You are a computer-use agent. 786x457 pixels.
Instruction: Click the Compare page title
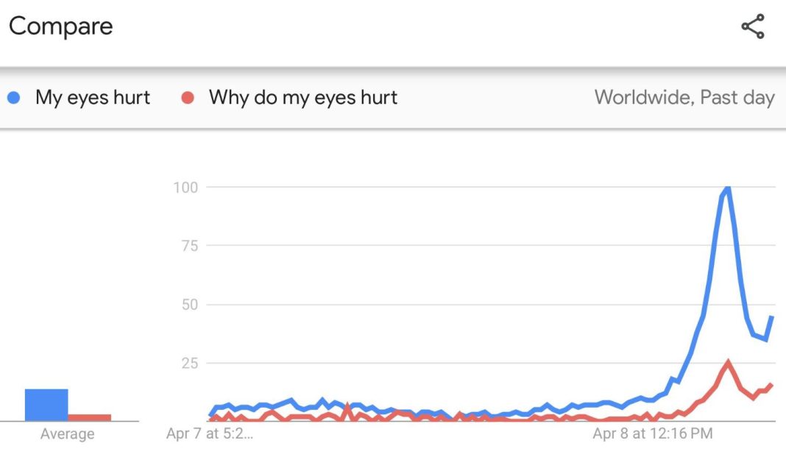pos(61,26)
